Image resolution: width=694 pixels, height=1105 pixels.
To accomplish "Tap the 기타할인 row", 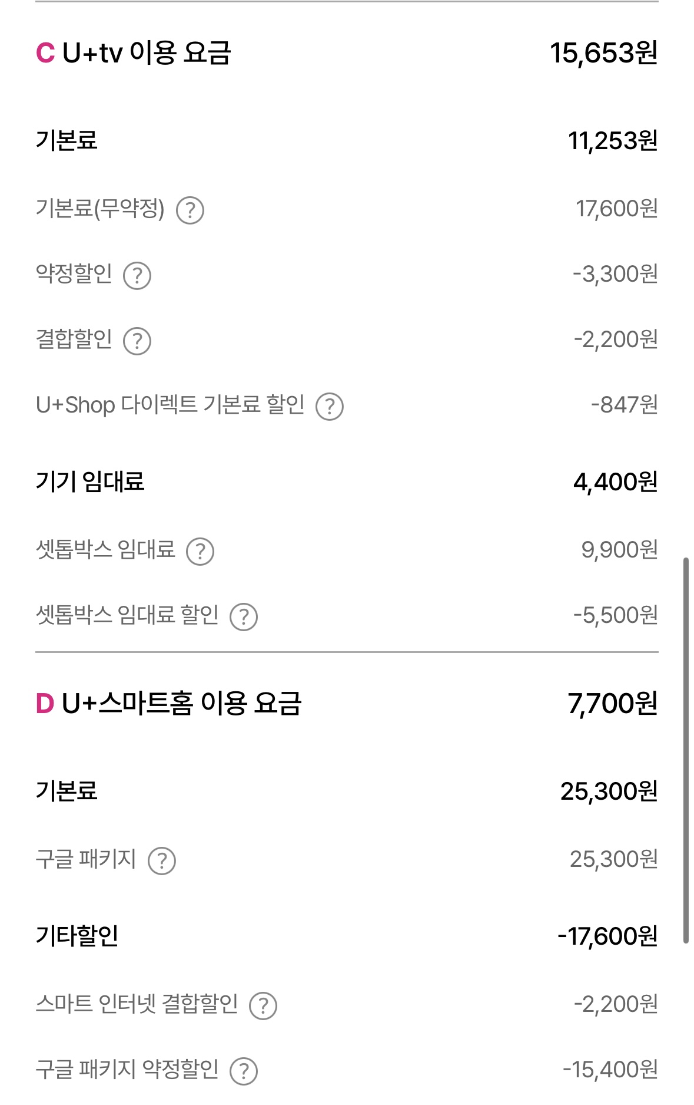I will (x=347, y=936).
